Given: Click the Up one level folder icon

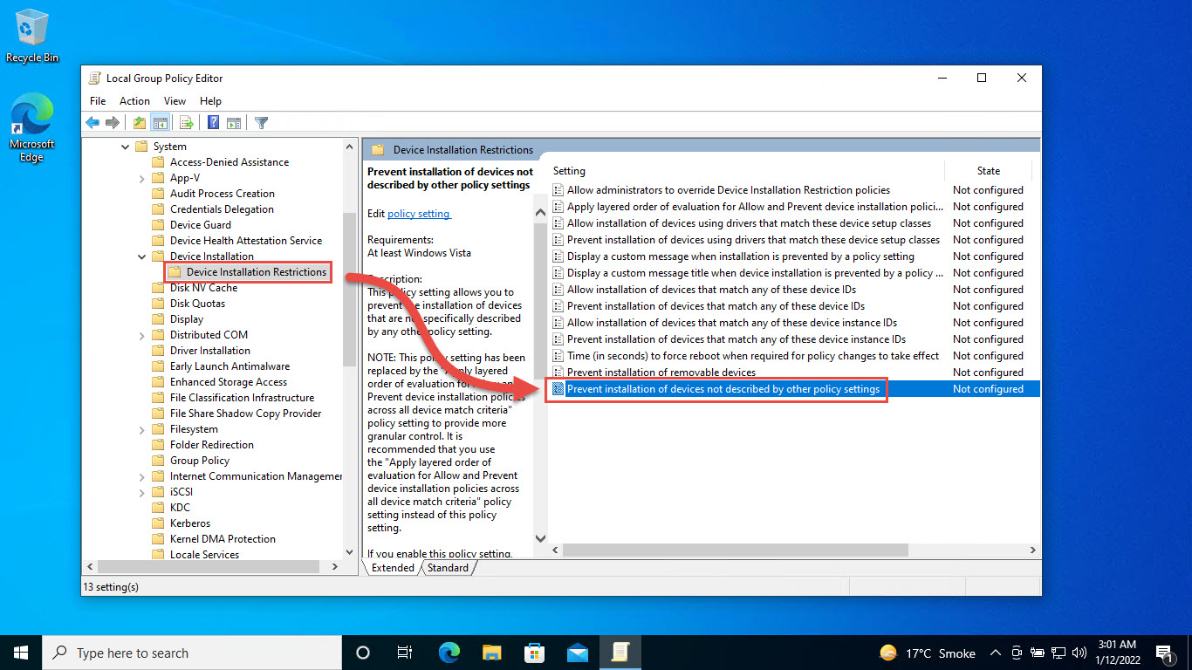Looking at the screenshot, I should click(140, 123).
